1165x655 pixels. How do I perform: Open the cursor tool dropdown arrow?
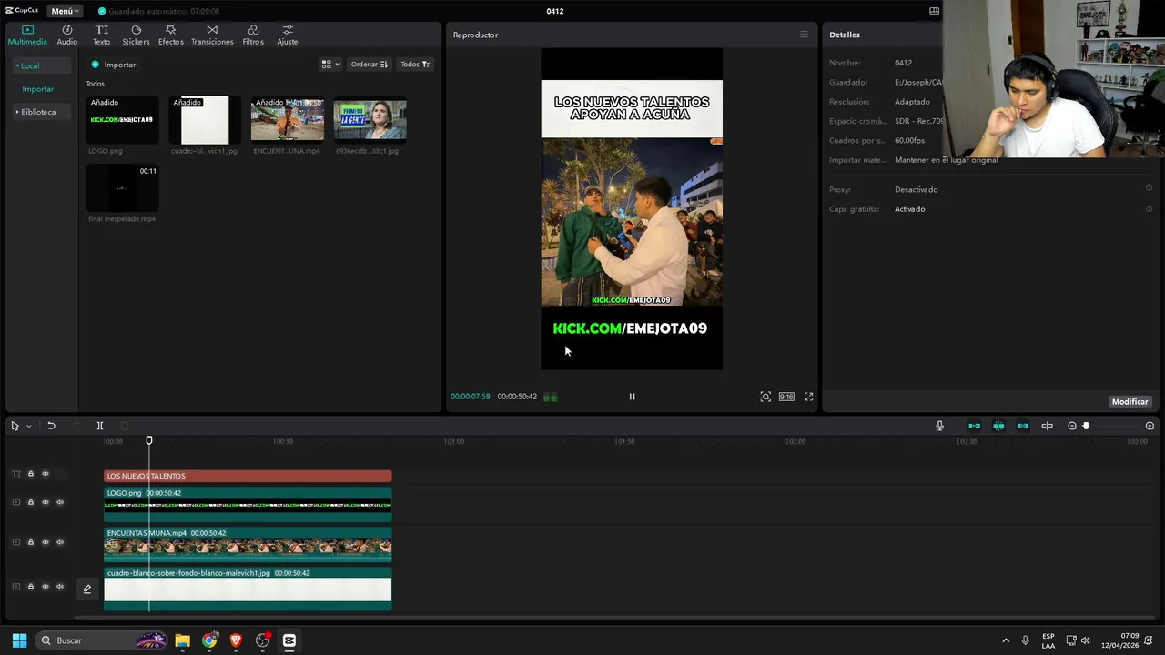click(28, 426)
